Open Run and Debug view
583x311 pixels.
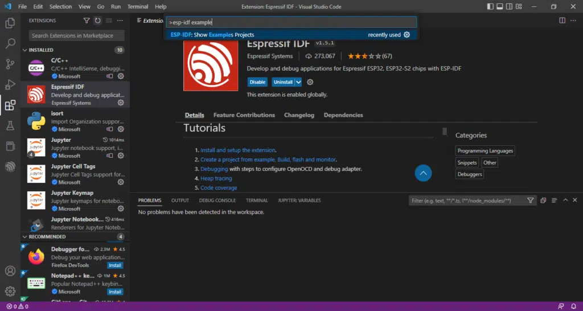(x=10, y=84)
